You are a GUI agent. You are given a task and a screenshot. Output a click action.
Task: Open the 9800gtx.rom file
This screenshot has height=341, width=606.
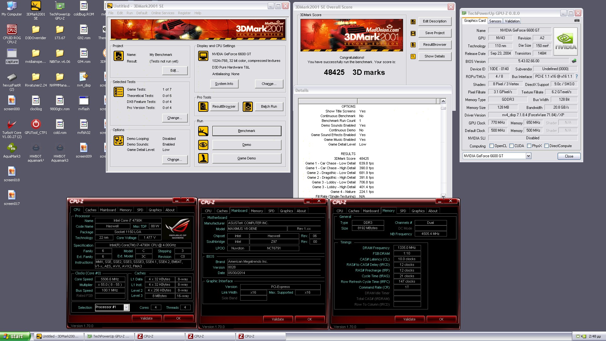(x=60, y=103)
